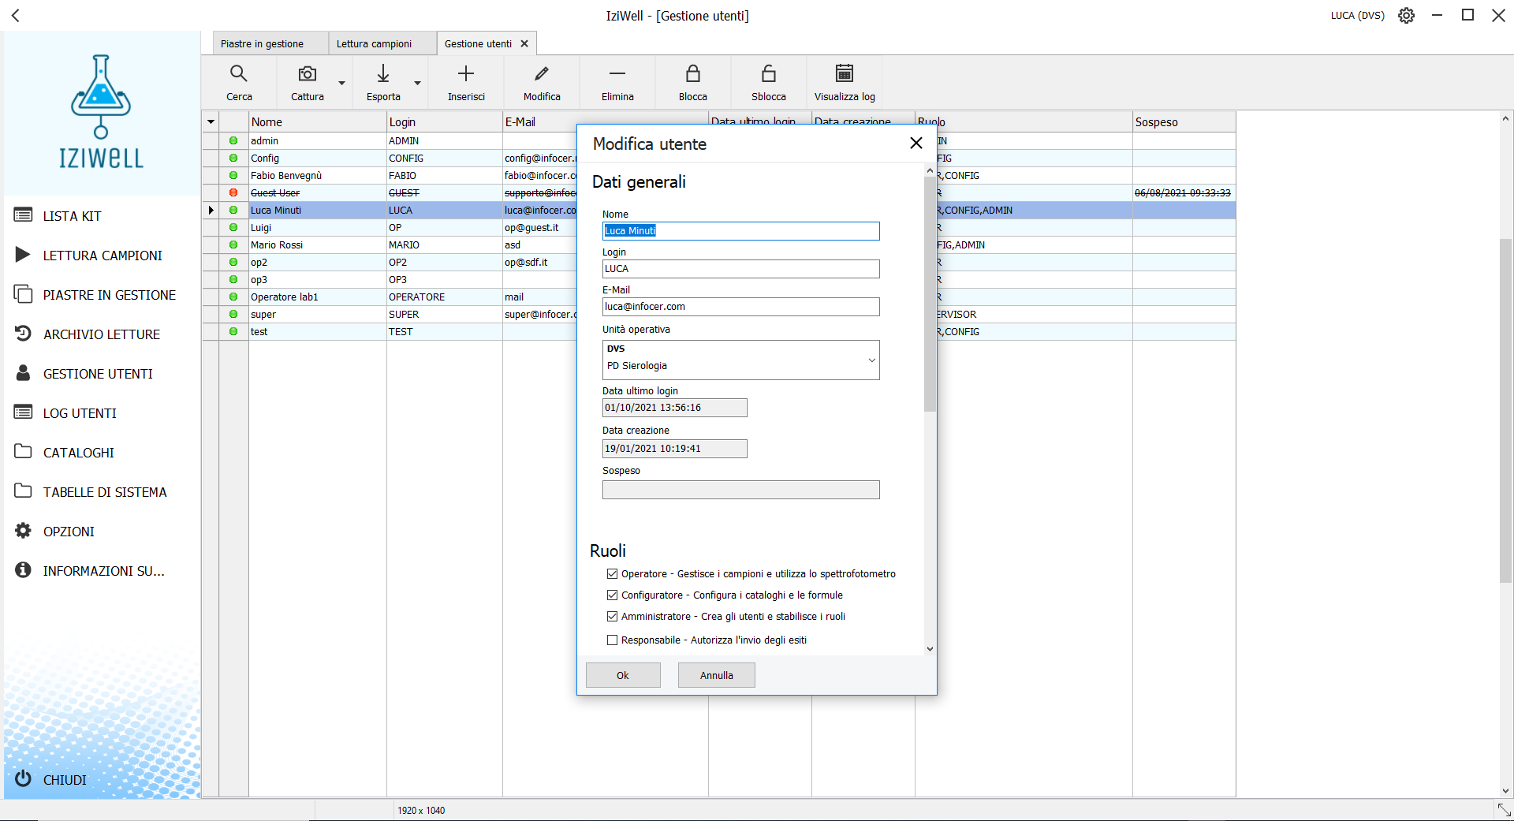Viewport: 1514px width, 821px height.
Task: Click the Cerca search icon
Action: click(238, 74)
